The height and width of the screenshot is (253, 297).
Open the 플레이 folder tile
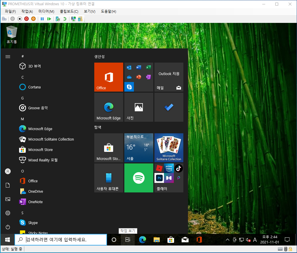pos(169,178)
